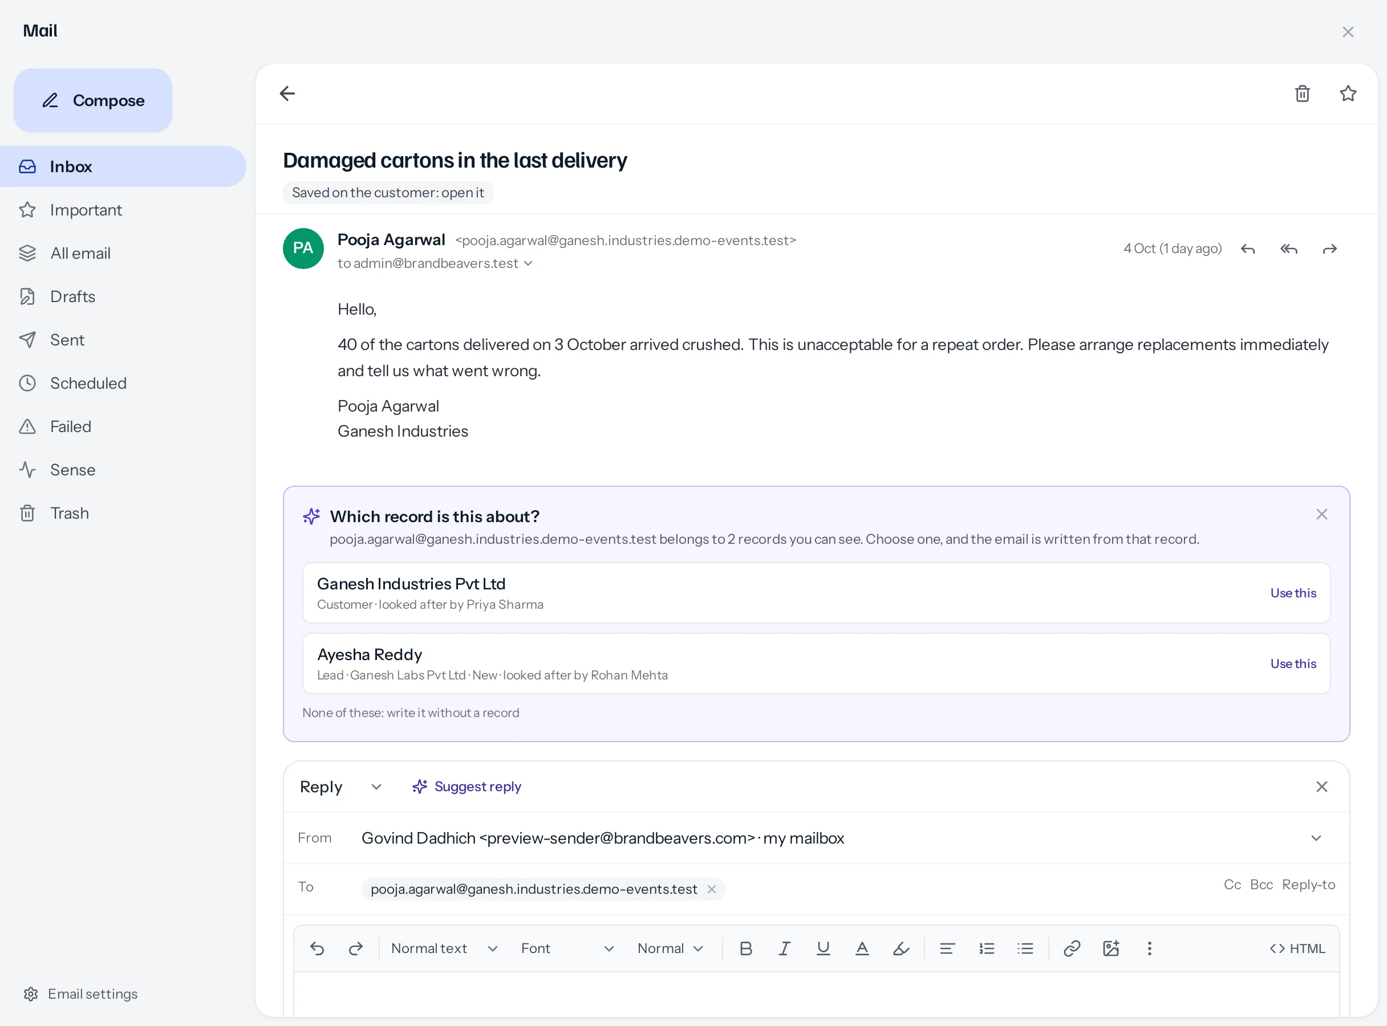Undo in the reply editor toolbar
Screen dimensions: 1387x1026
point(317,948)
